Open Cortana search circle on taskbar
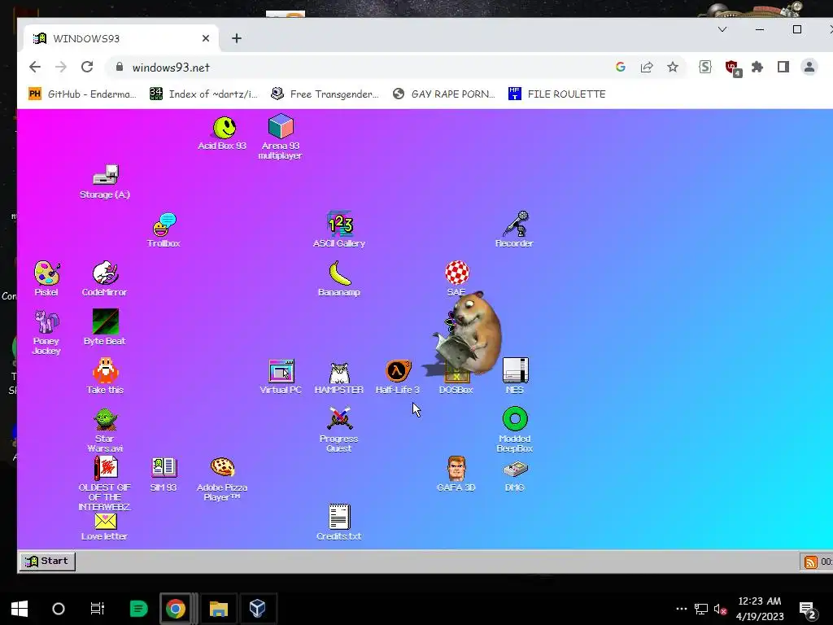The image size is (833, 625). pos(59,609)
